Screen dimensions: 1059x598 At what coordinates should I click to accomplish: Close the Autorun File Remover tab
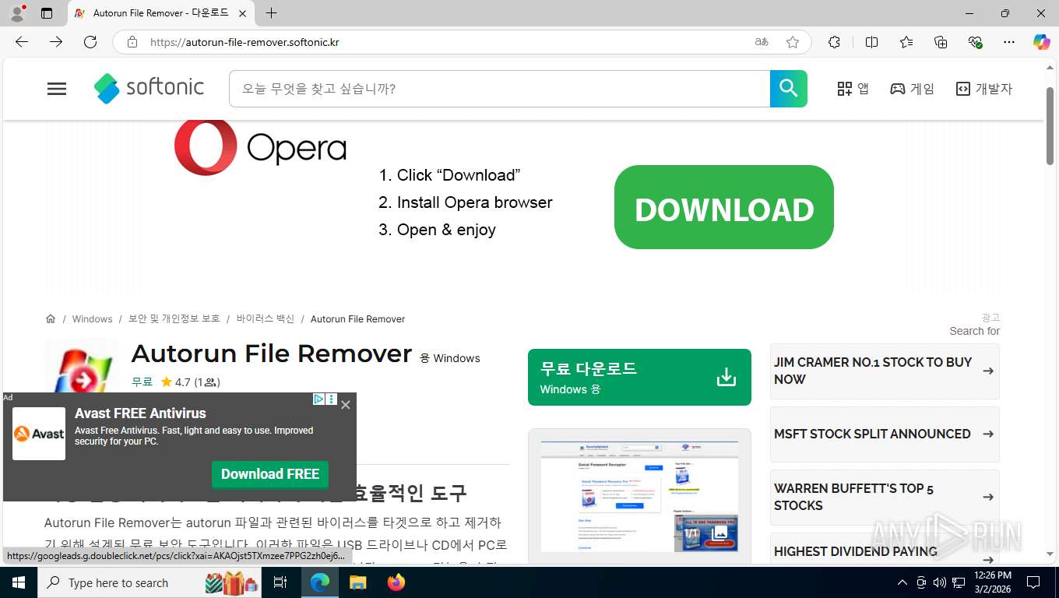point(242,13)
